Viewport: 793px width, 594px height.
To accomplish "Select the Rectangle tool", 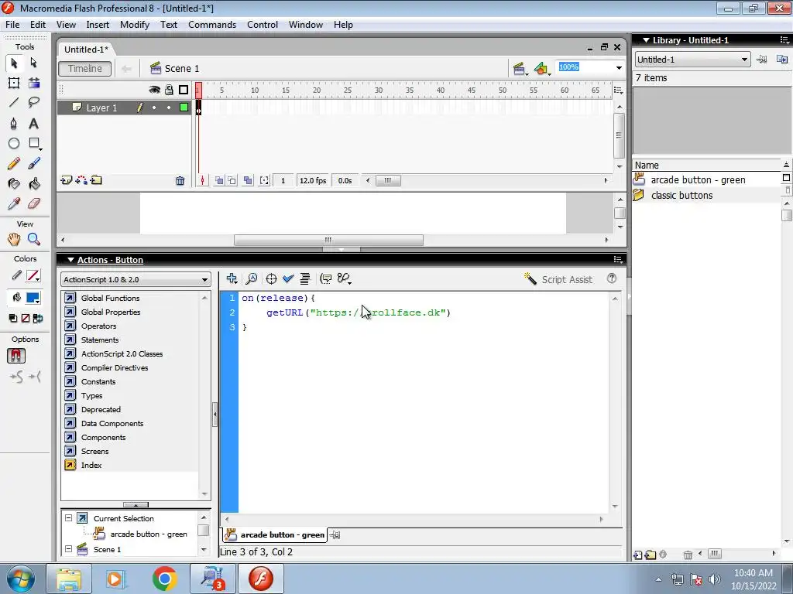I will click(x=34, y=143).
